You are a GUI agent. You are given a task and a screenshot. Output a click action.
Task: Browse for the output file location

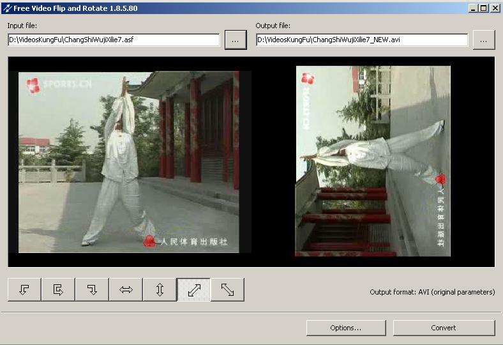pyautogui.click(x=484, y=40)
